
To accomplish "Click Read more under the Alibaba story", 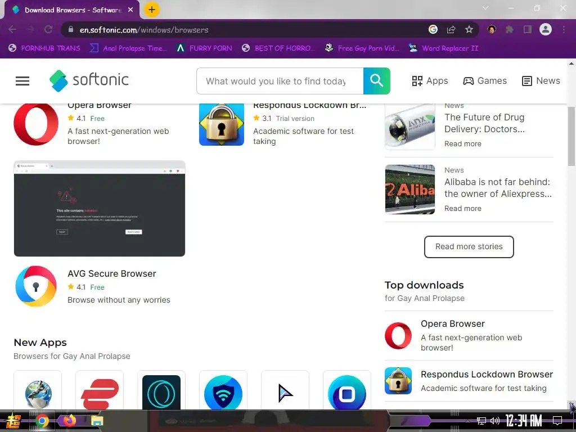I will [x=463, y=208].
